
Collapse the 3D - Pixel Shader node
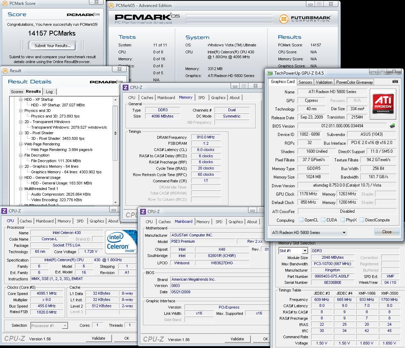(x=21, y=133)
